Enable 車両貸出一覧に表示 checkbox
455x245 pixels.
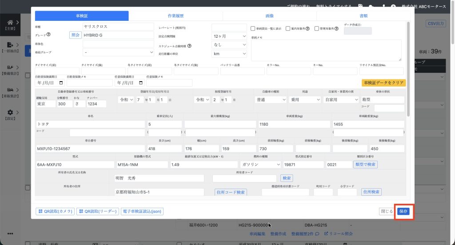tap(253, 29)
